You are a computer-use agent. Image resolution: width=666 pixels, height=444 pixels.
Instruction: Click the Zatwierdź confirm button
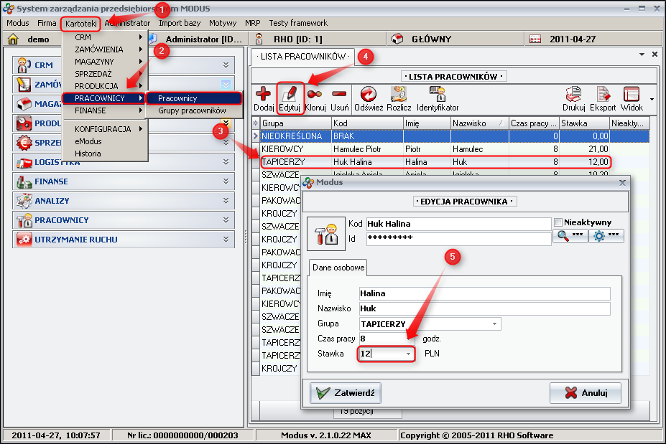tap(346, 393)
